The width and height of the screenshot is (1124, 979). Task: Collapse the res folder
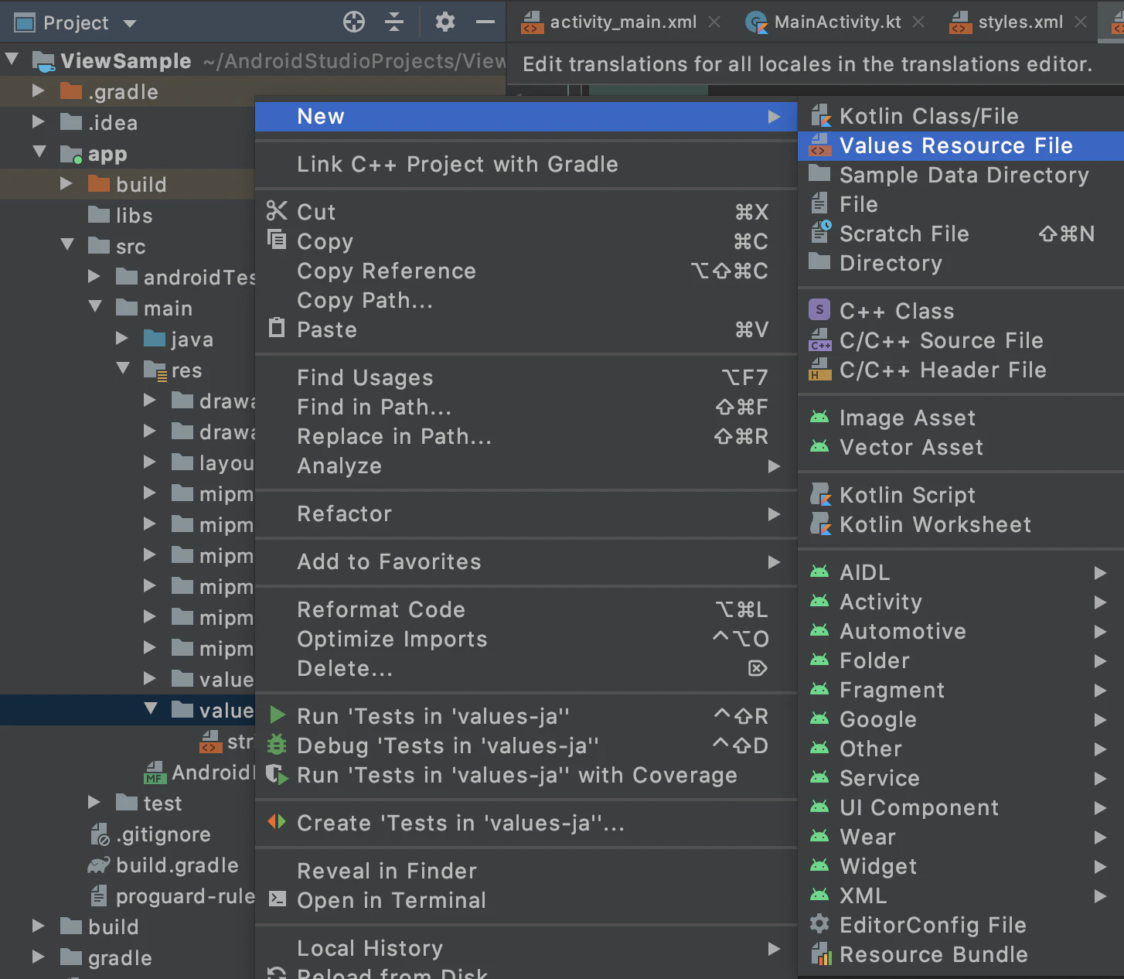coord(124,369)
